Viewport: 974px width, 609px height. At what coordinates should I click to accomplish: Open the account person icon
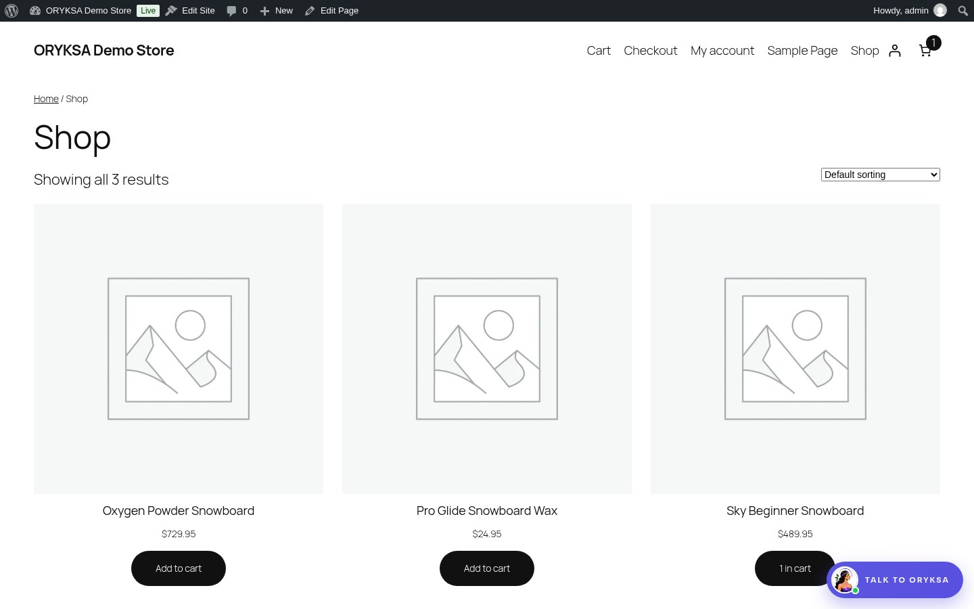(x=895, y=51)
